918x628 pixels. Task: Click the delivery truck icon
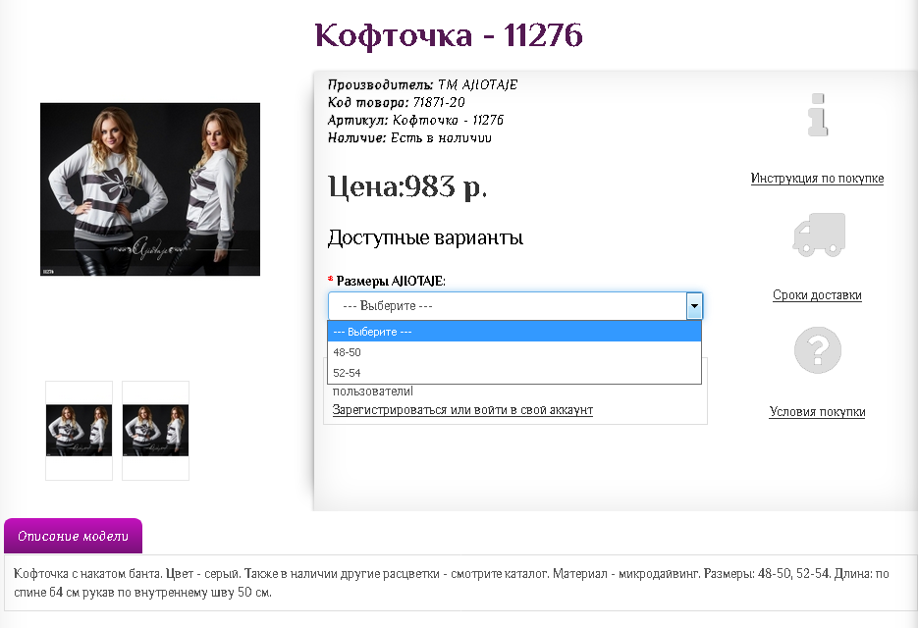(x=819, y=235)
